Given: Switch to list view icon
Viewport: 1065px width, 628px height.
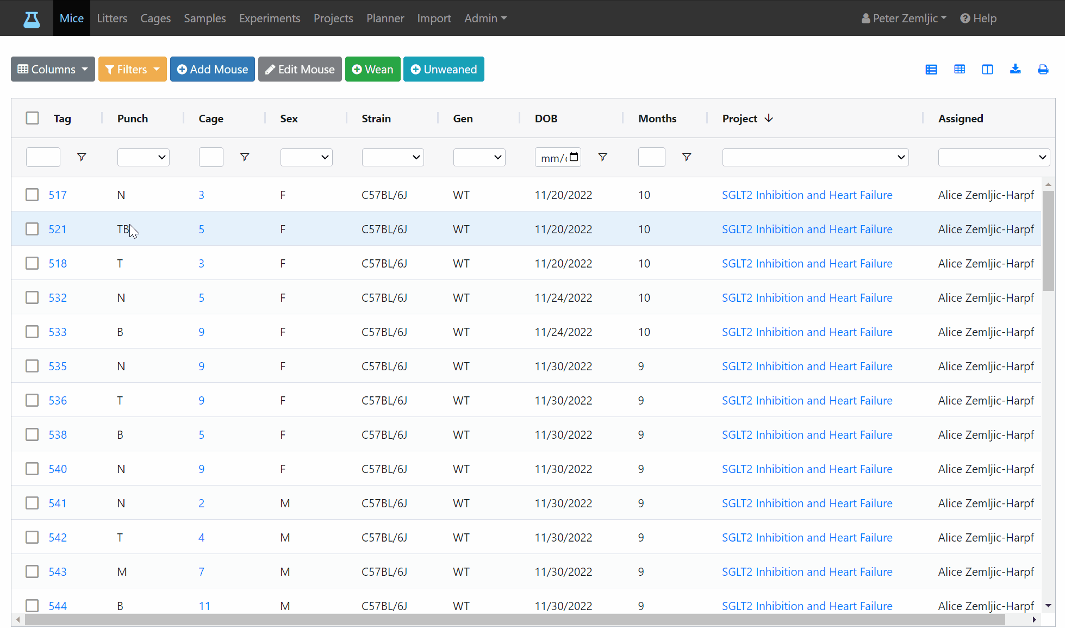Looking at the screenshot, I should [931, 70].
